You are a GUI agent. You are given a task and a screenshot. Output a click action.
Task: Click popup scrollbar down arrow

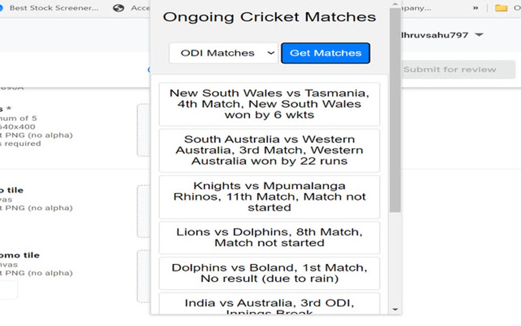(395, 309)
